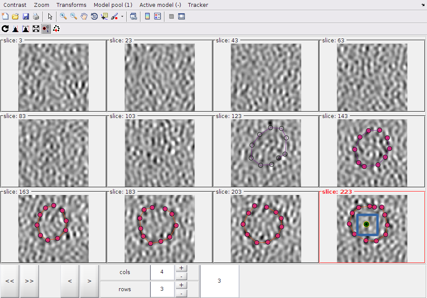
Task: Click the << jump backward button
Action: (10, 281)
